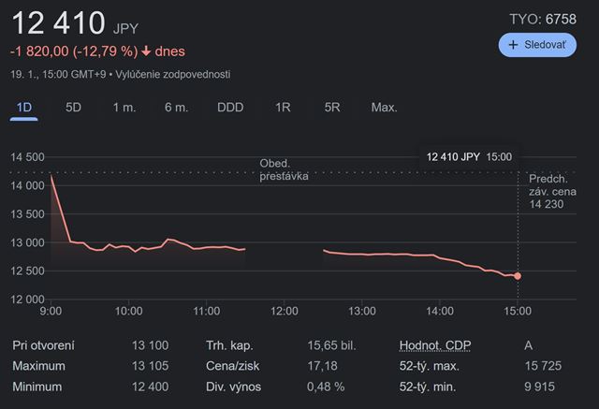
Task: Switch to the 5D time range tab
Action: pyautogui.click(x=74, y=108)
